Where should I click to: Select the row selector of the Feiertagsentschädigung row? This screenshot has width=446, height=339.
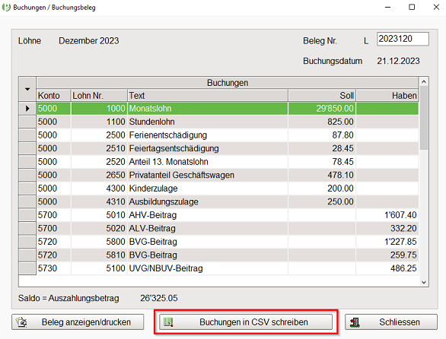[27, 148]
